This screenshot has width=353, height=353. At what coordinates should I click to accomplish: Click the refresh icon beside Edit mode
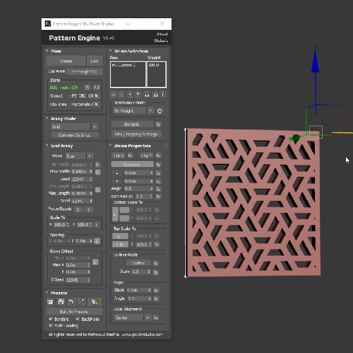(x=97, y=87)
